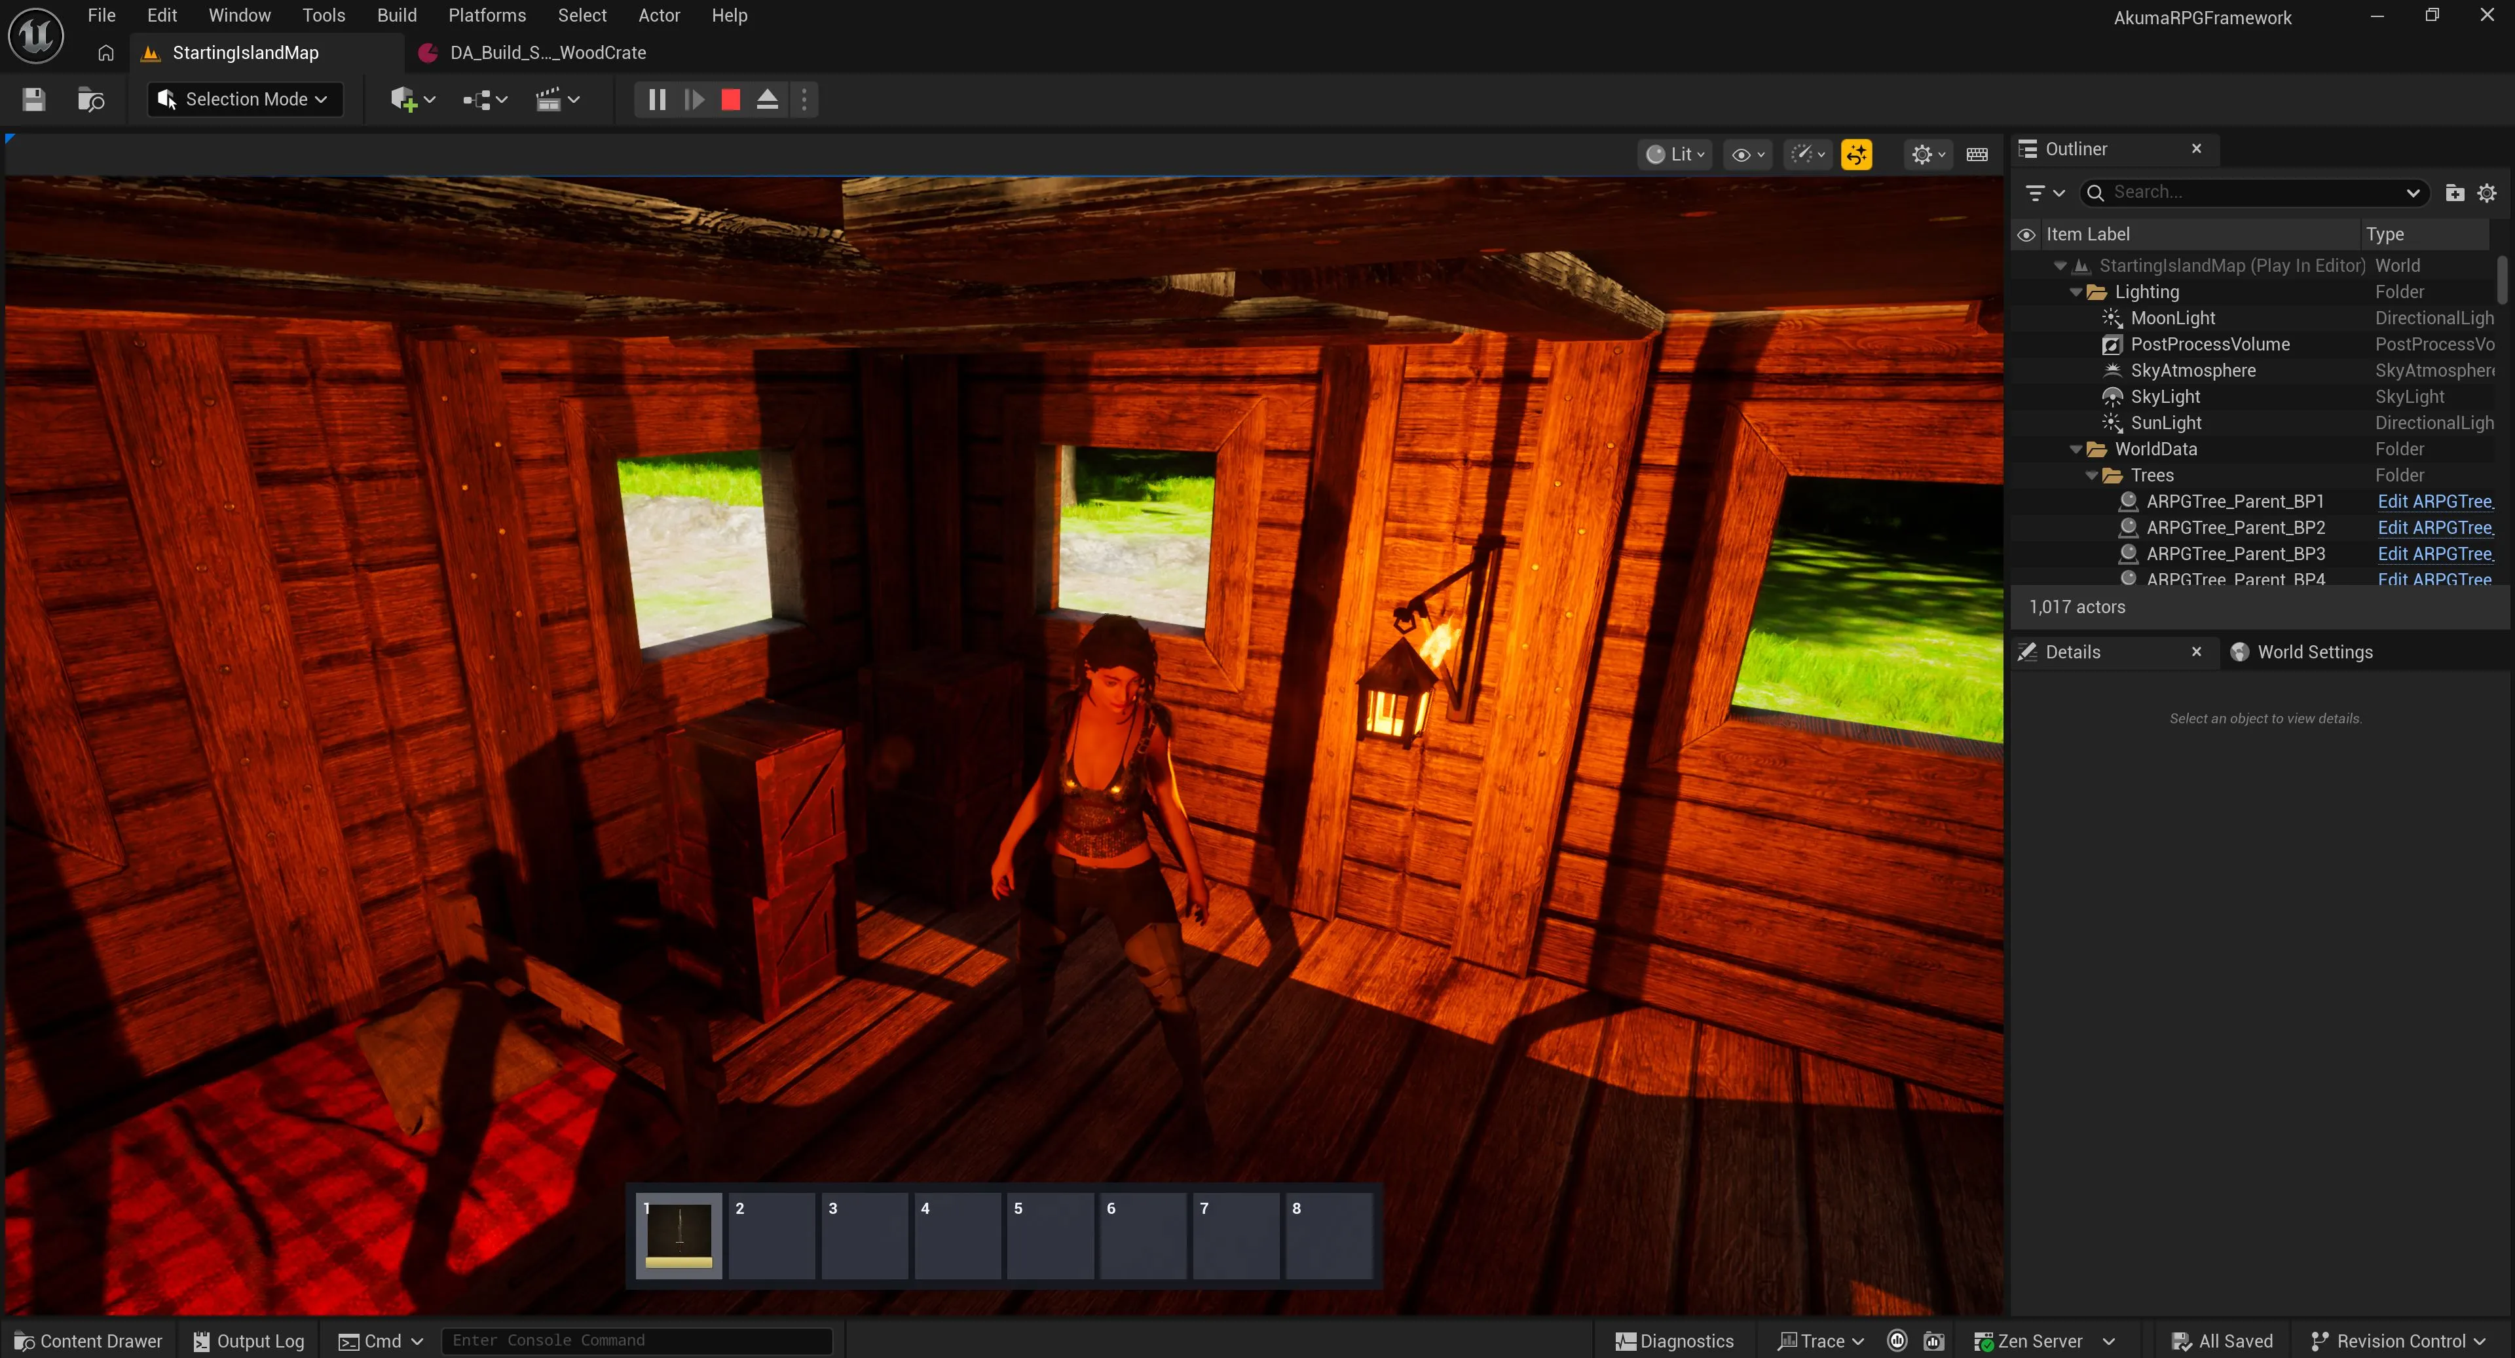Toggle visibility column eye in Outliner header
The height and width of the screenshot is (1358, 2515).
(x=2027, y=235)
